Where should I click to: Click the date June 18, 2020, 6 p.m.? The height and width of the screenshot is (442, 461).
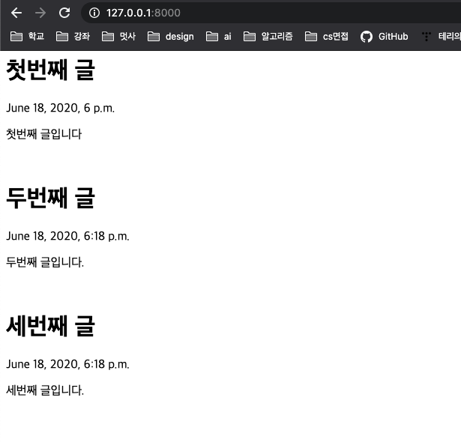(60, 108)
